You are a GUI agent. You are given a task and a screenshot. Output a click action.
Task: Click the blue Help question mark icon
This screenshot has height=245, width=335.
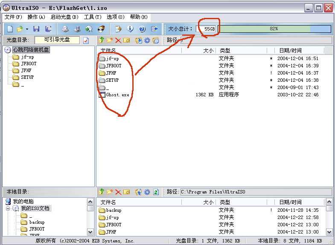142,29
